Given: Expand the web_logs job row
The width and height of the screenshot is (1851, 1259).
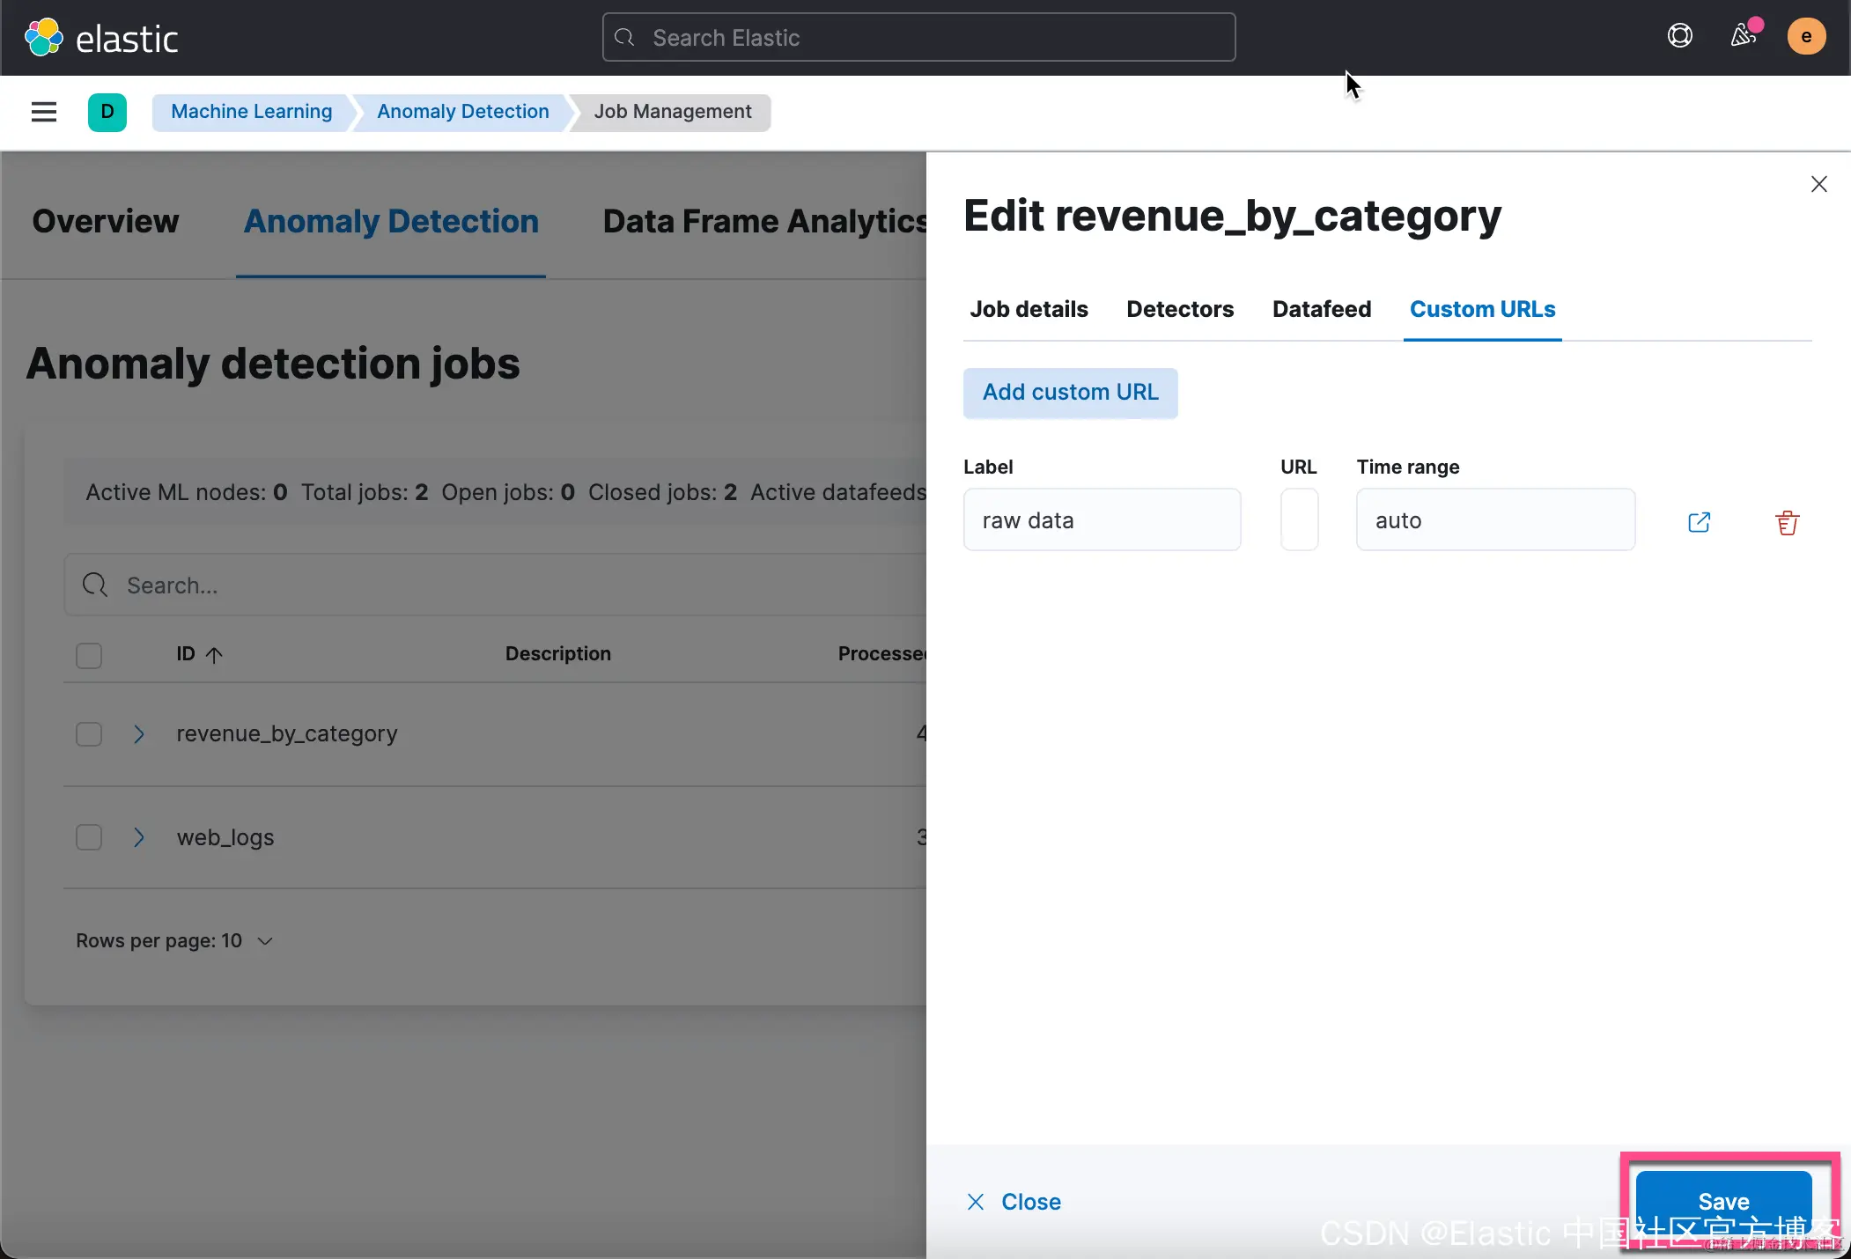Looking at the screenshot, I should [138, 836].
